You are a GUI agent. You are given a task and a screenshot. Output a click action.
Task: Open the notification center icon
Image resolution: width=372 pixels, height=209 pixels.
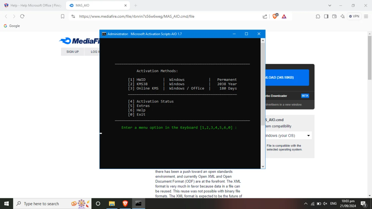[x=363, y=203]
